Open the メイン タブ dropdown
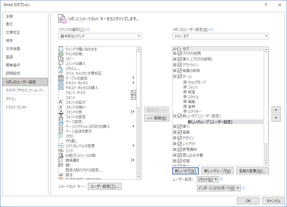Viewport: 287px width, 207px height. click(220, 36)
